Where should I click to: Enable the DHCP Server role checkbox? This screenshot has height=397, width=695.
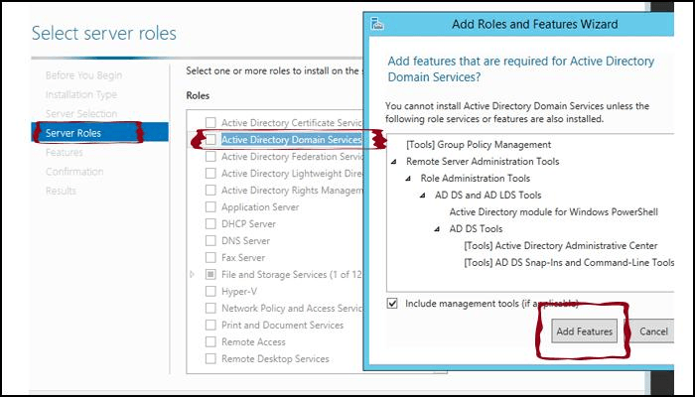[210, 223]
